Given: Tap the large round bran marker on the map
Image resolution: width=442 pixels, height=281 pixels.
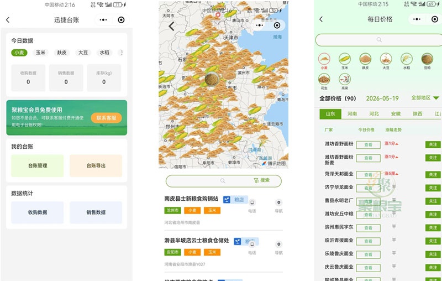Looking at the screenshot, I should (212, 79).
